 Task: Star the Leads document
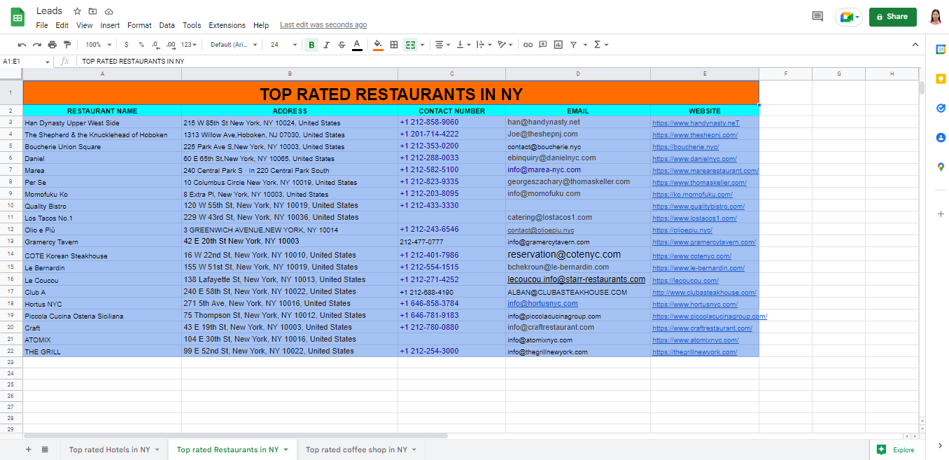77,11
